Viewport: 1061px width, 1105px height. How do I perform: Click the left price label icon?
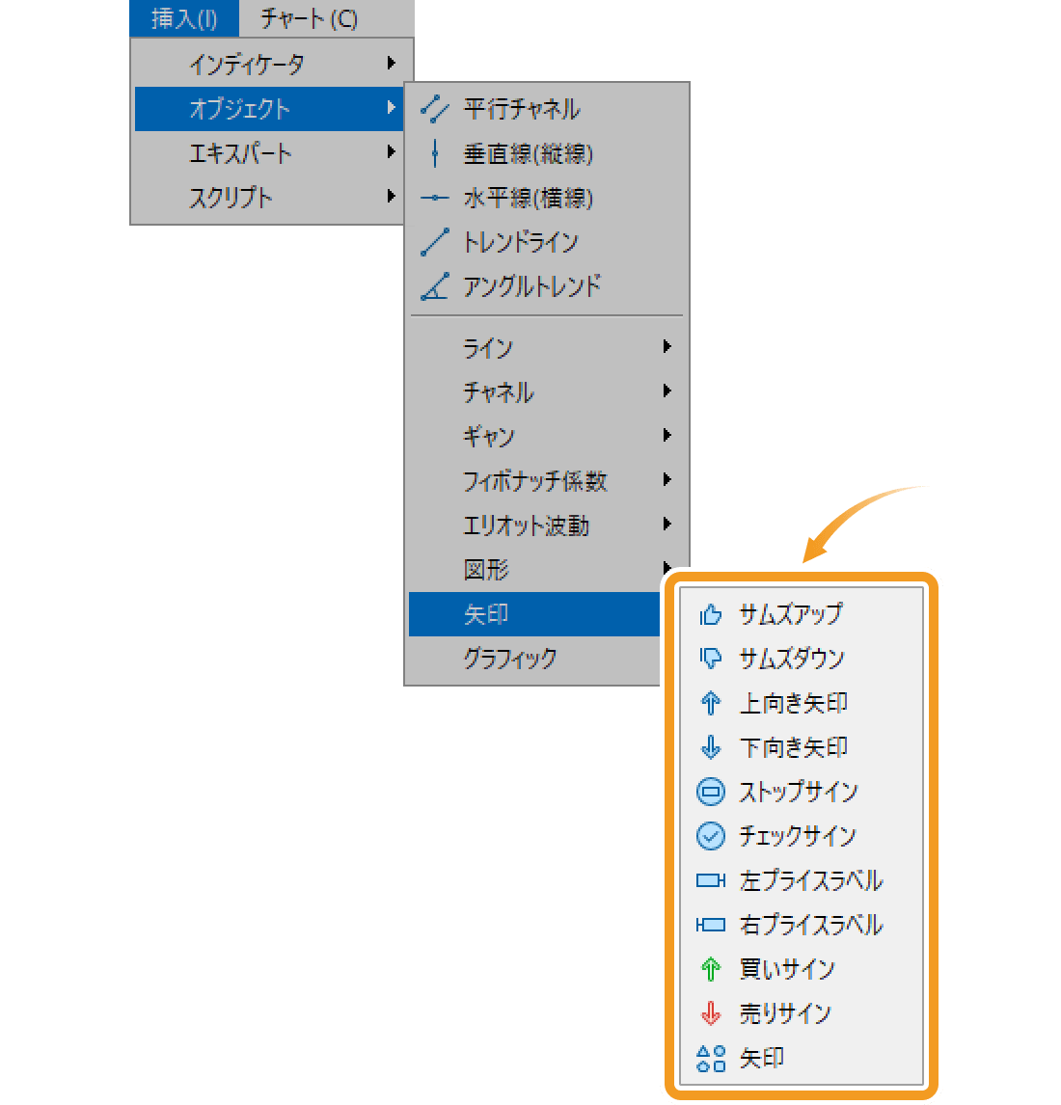click(711, 880)
